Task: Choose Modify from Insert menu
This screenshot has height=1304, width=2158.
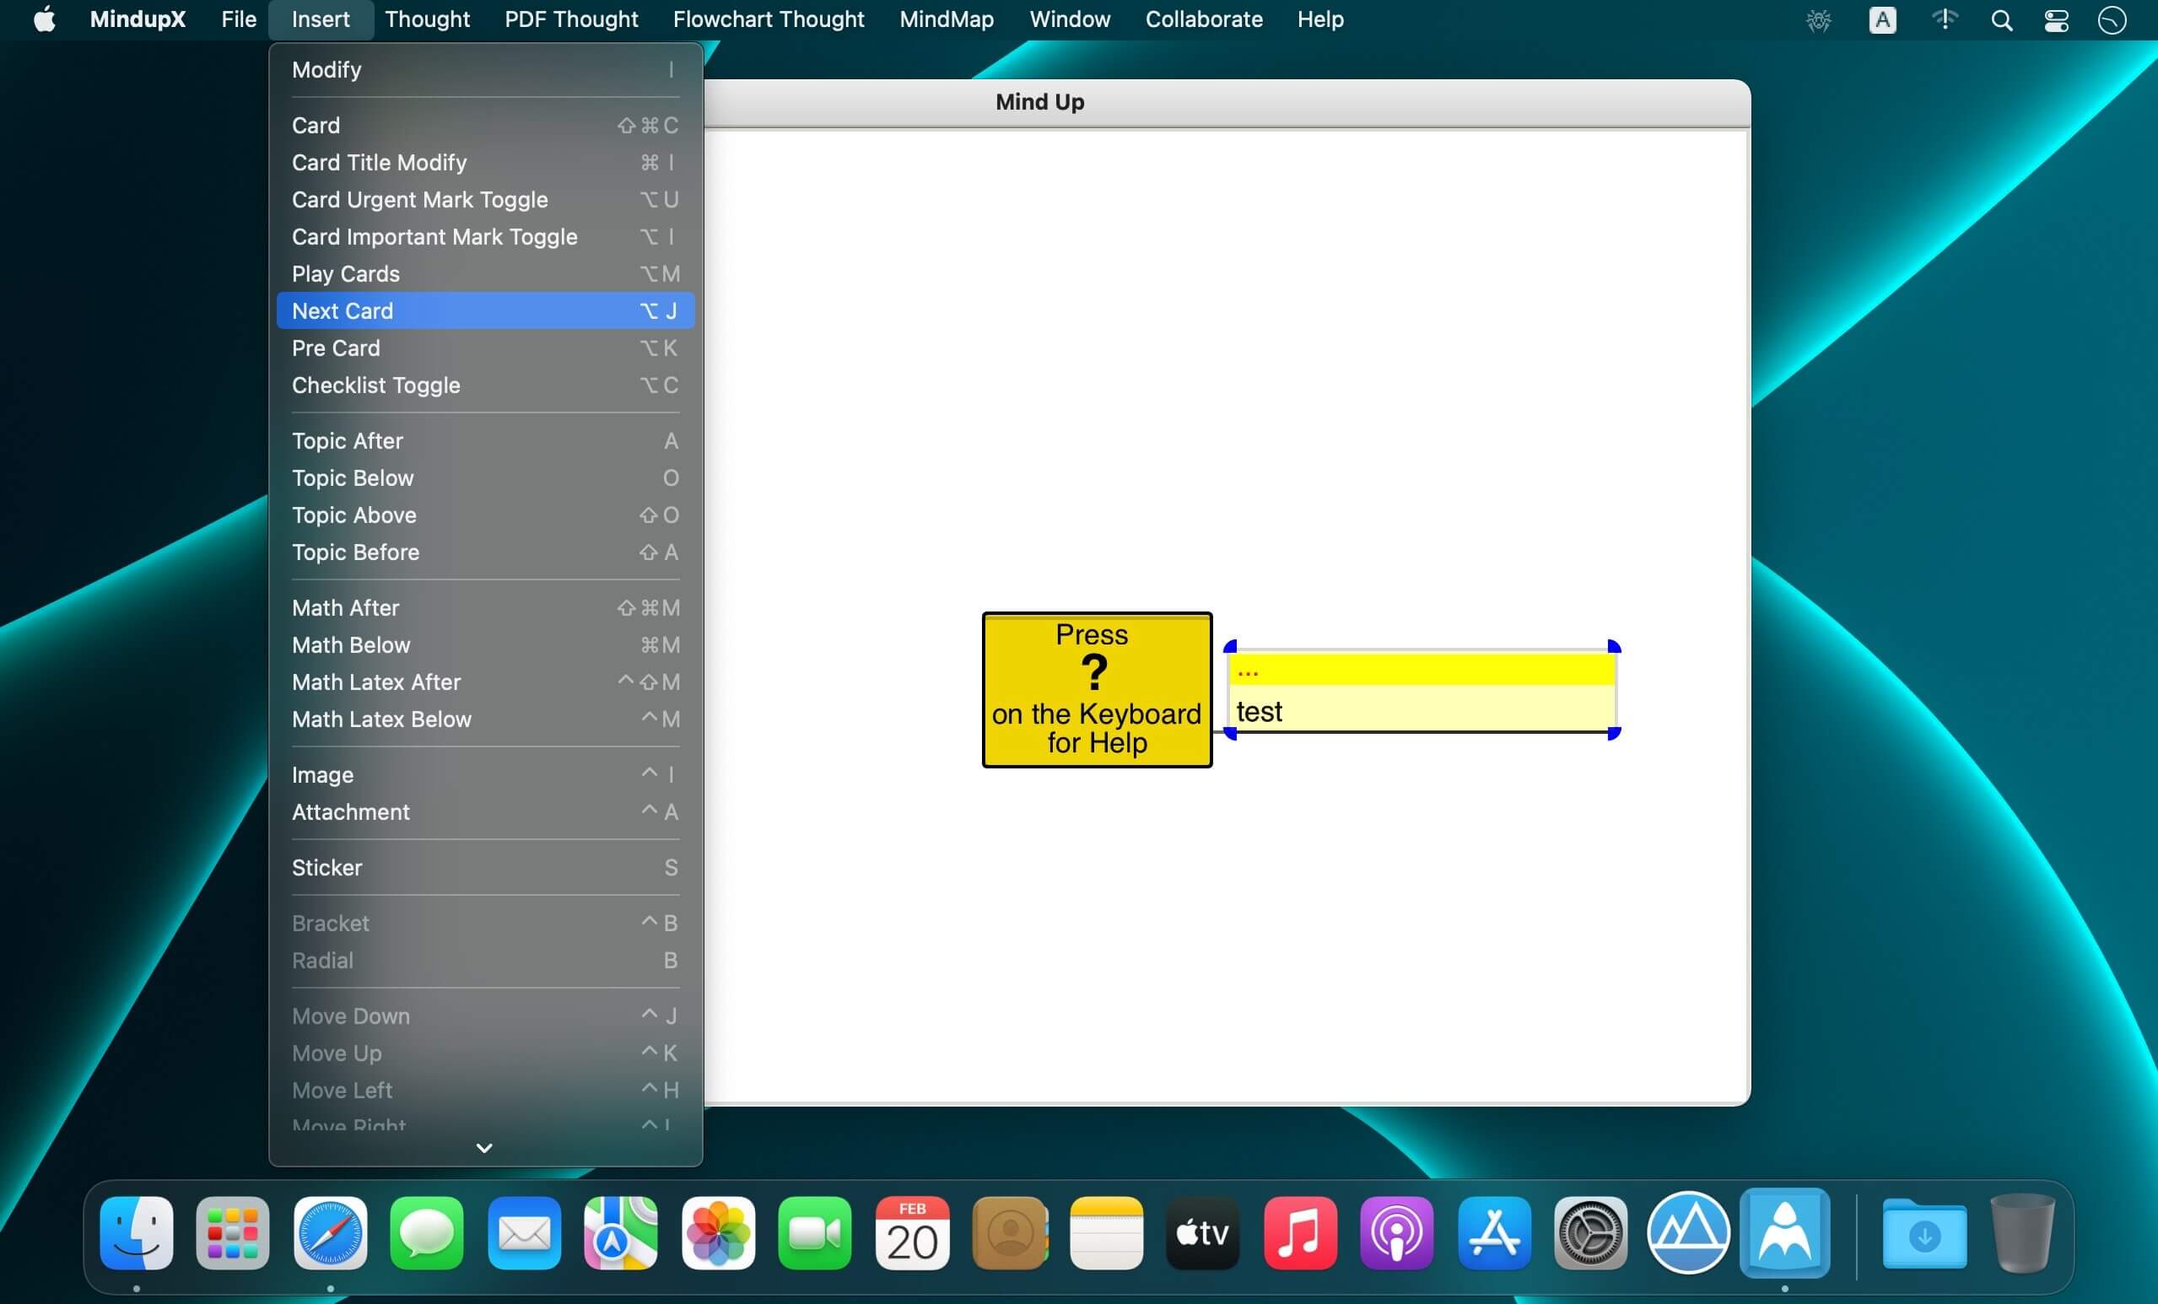Action: click(485, 70)
